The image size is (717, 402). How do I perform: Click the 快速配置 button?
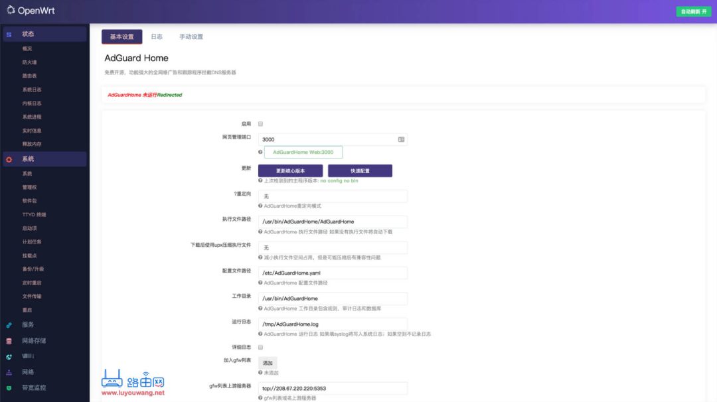pyautogui.click(x=360, y=171)
